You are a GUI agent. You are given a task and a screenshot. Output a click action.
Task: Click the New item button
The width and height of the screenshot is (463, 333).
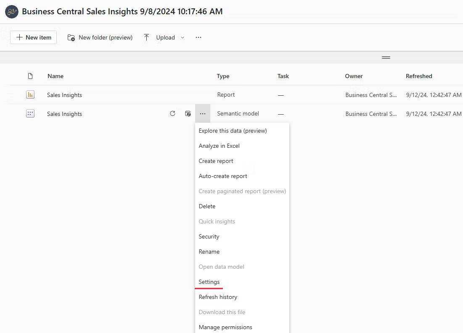[x=33, y=37]
